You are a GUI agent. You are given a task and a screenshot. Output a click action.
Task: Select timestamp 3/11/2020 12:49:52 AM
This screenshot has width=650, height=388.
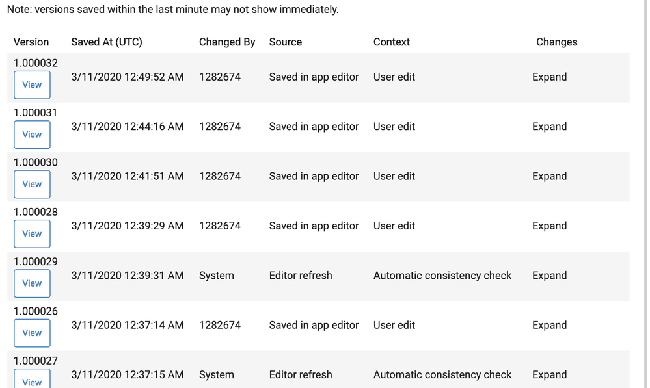tap(128, 77)
